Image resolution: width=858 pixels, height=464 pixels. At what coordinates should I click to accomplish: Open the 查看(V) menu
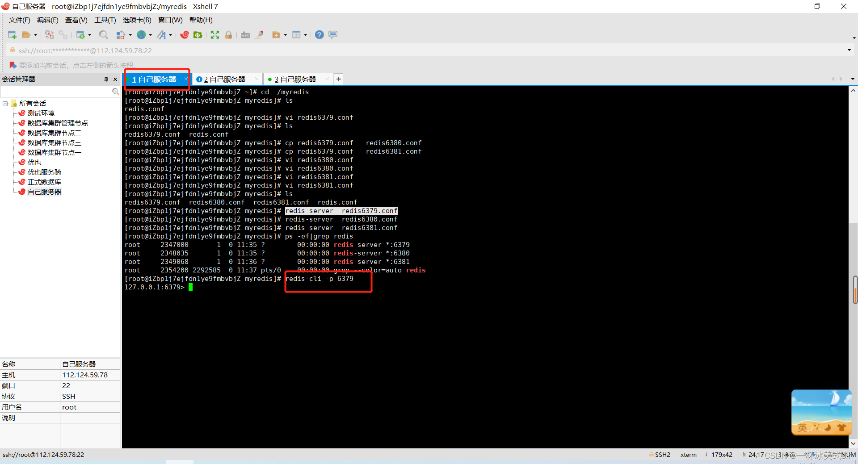pos(76,20)
